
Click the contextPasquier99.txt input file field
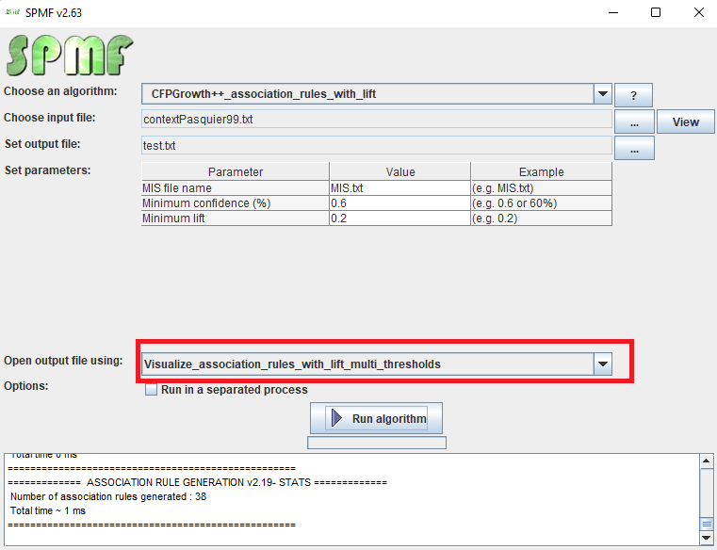click(377, 120)
